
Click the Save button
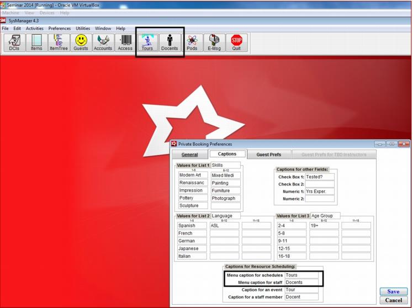393,291
